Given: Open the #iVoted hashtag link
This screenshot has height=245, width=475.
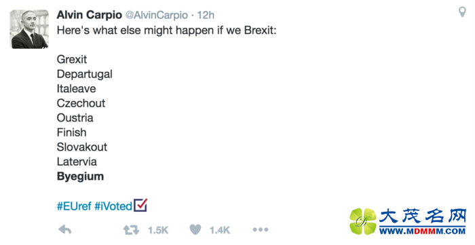Looking at the screenshot, I should pos(113,206).
